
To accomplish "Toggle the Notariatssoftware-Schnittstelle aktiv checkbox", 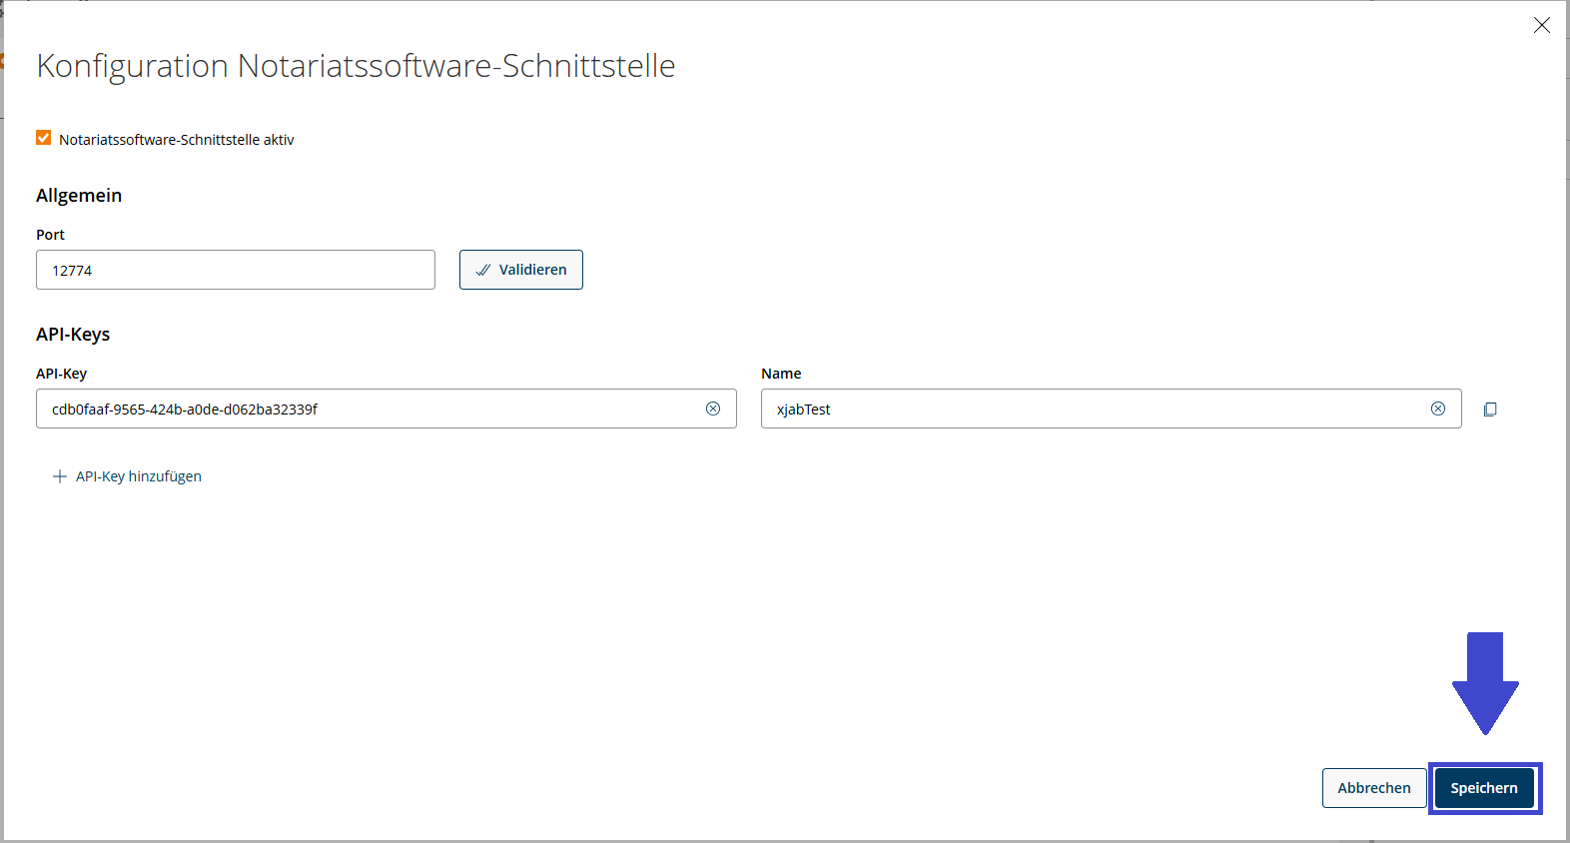I will (44, 138).
